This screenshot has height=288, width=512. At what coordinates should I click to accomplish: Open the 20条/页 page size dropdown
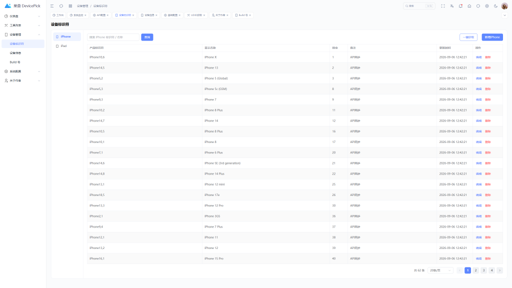(440, 270)
